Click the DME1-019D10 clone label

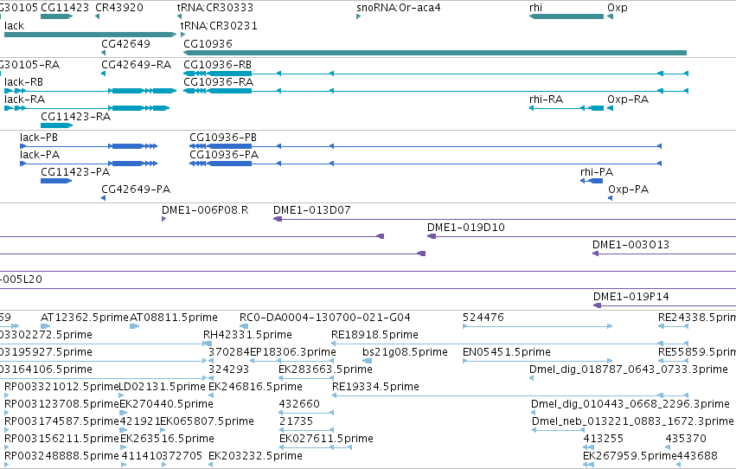click(465, 228)
